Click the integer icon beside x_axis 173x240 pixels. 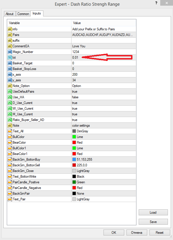pos(10,75)
